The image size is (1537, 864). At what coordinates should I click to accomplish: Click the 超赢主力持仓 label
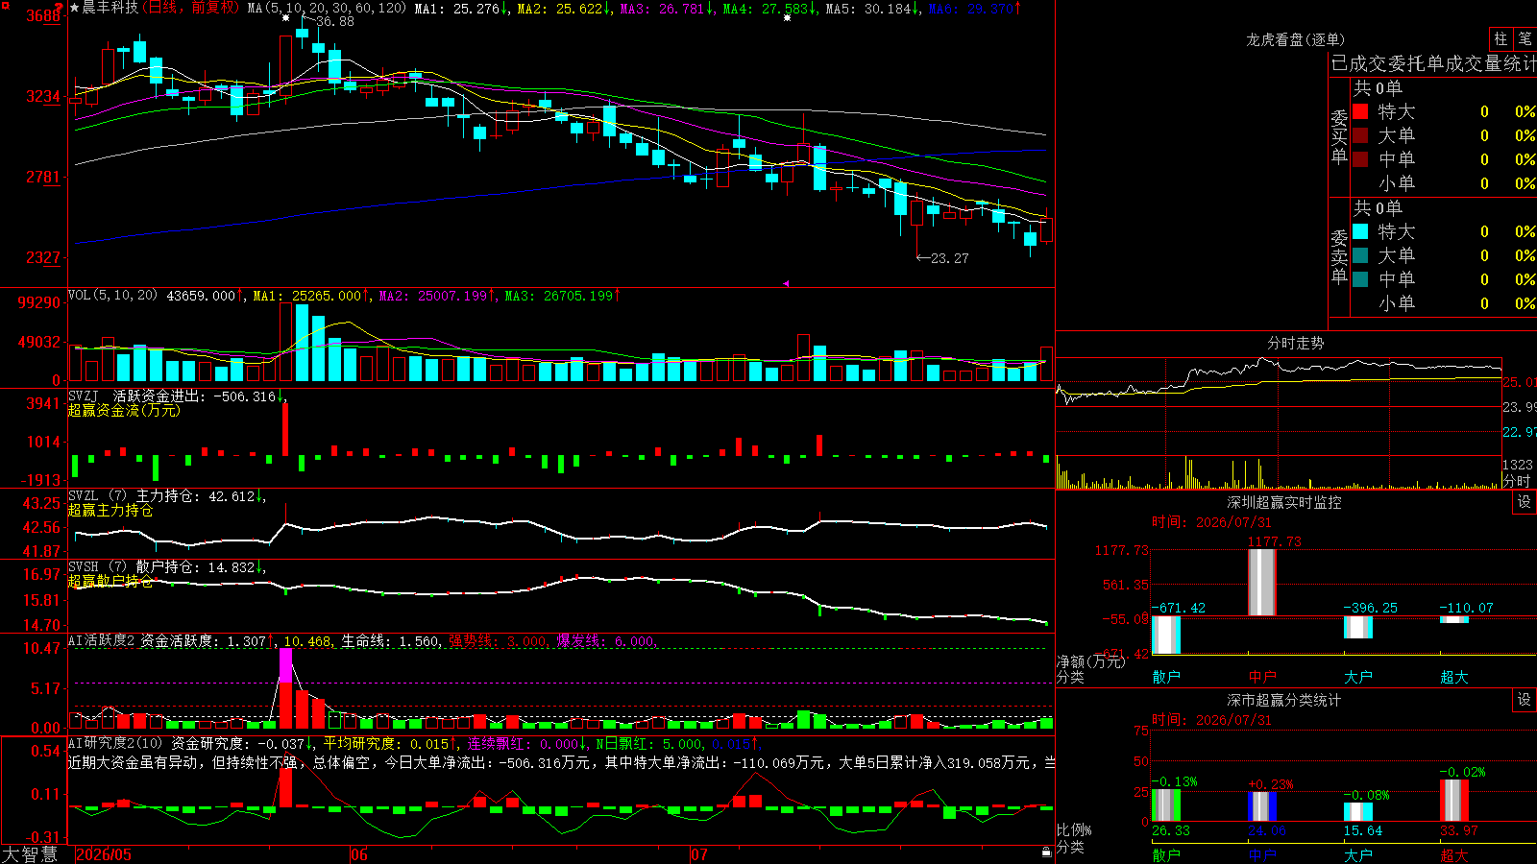pyautogui.click(x=110, y=511)
